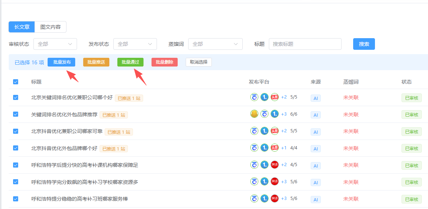The height and width of the screenshot is (209, 428).
Task: Click blue 1. icon in 呼和浩特学后提分快 row
Action: tap(265, 165)
